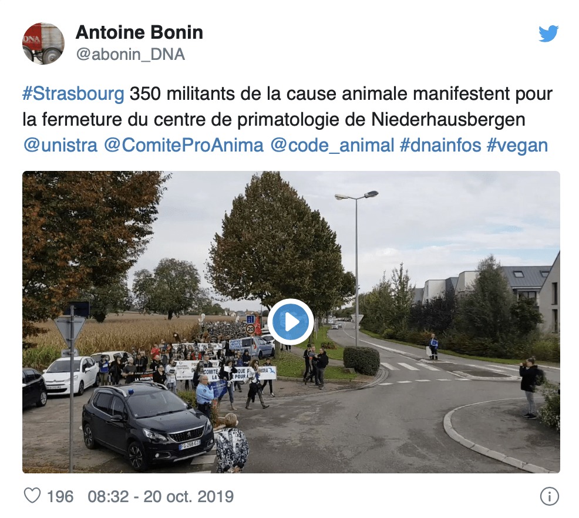
Task: Click the 196 likes count
Action: (60, 497)
